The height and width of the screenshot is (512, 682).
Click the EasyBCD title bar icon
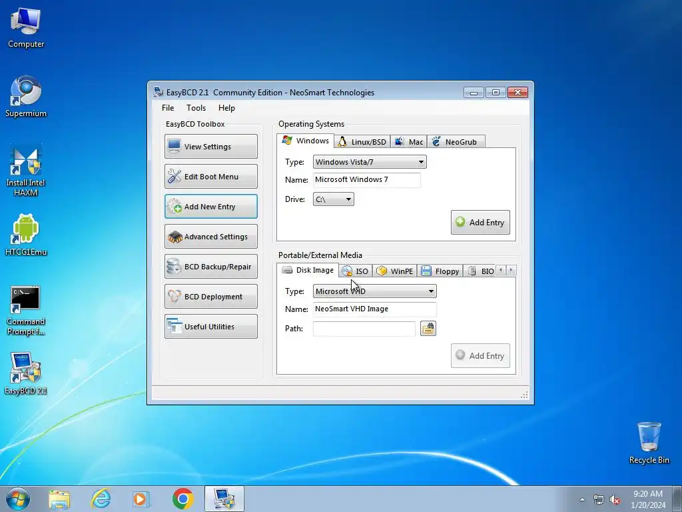159,92
